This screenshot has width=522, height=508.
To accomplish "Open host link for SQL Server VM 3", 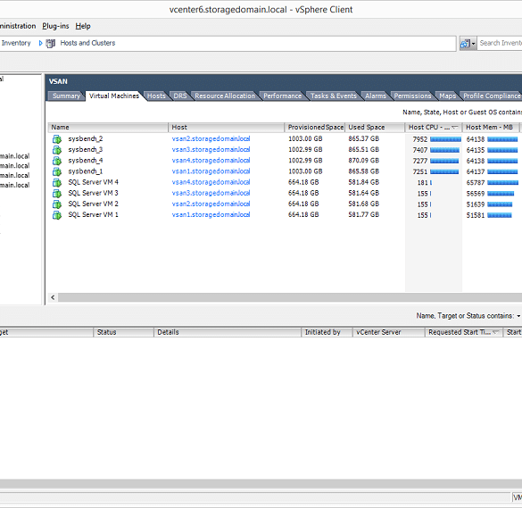I will pyautogui.click(x=211, y=193).
